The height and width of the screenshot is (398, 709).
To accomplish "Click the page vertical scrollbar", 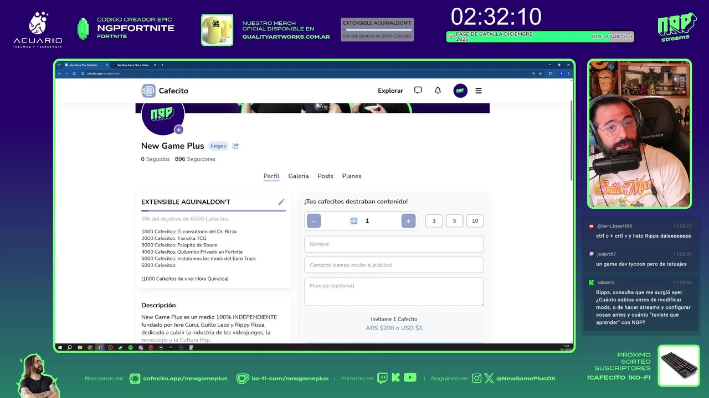I will coord(571,141).
